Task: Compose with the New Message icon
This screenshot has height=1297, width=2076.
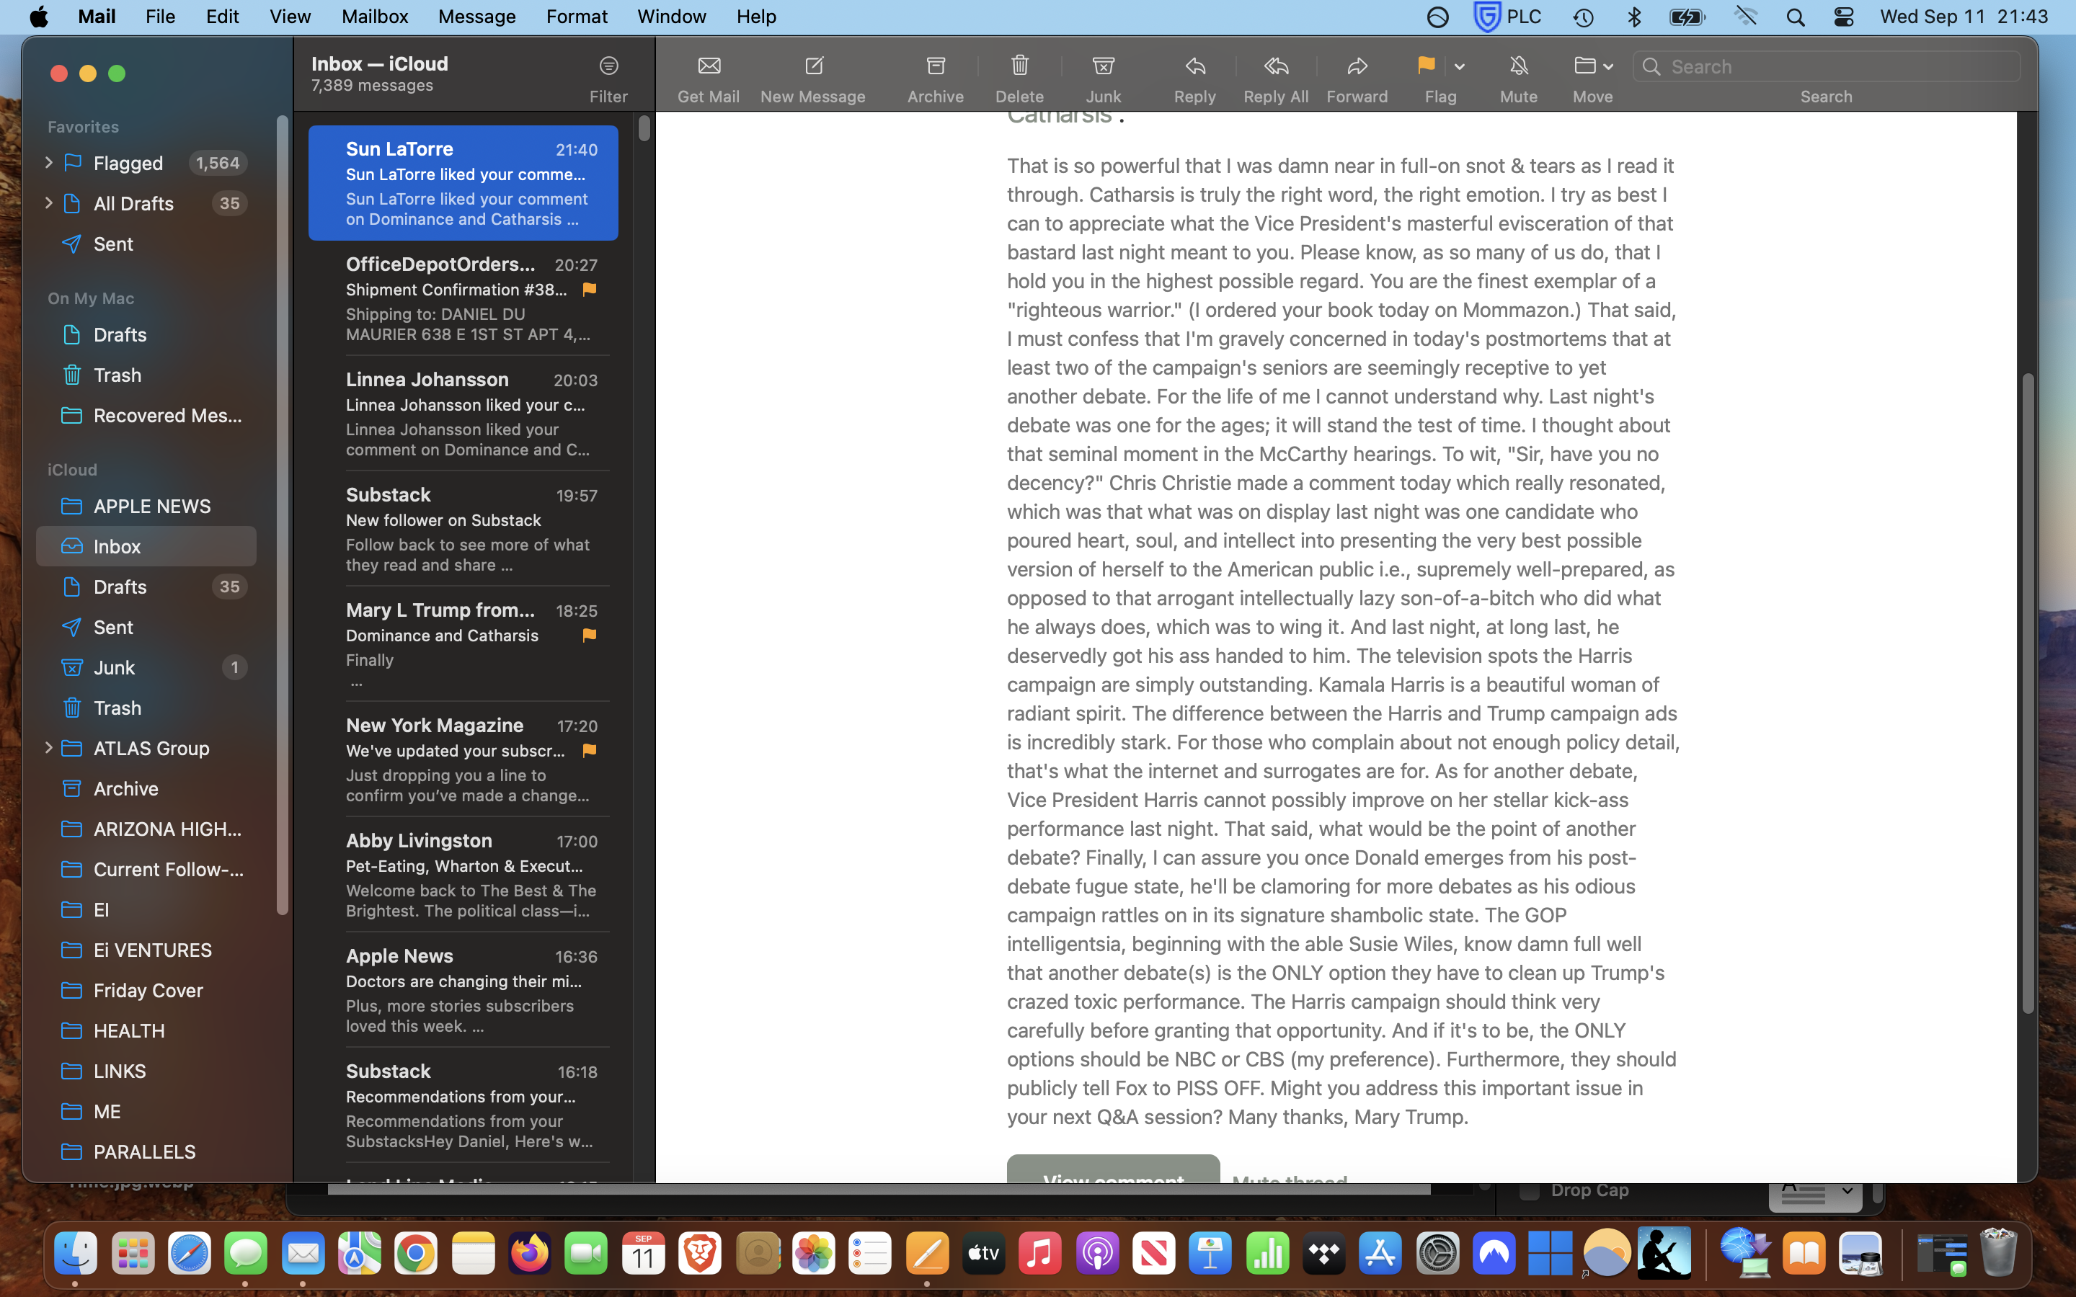Action: tap(812, 66)
